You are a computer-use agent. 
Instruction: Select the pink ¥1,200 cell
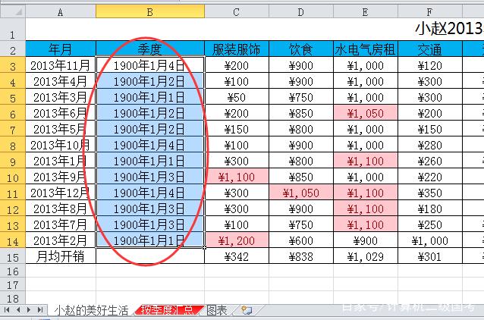[x=237, y=240]
